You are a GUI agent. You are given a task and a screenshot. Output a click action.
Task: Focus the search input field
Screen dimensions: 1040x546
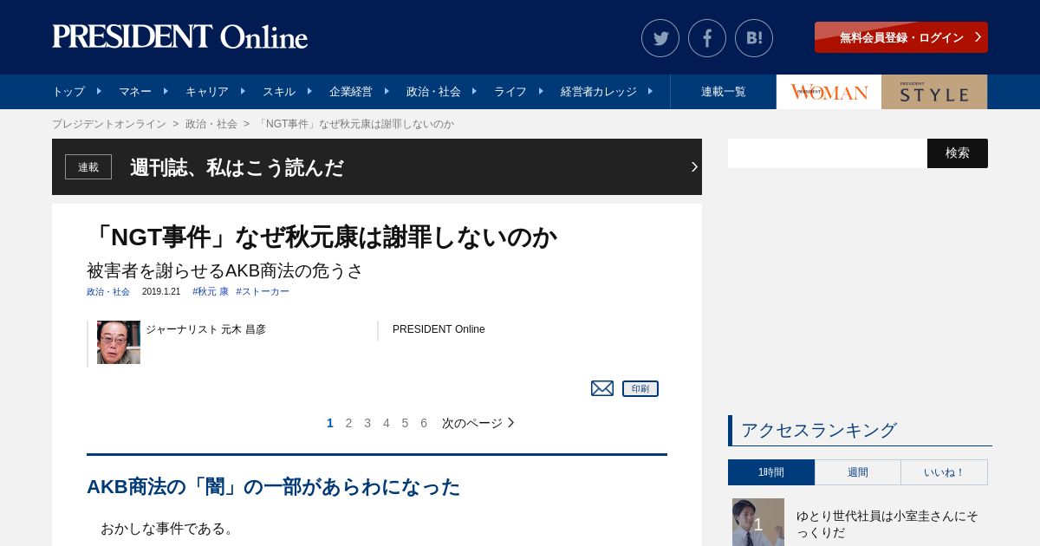point(828,153)
